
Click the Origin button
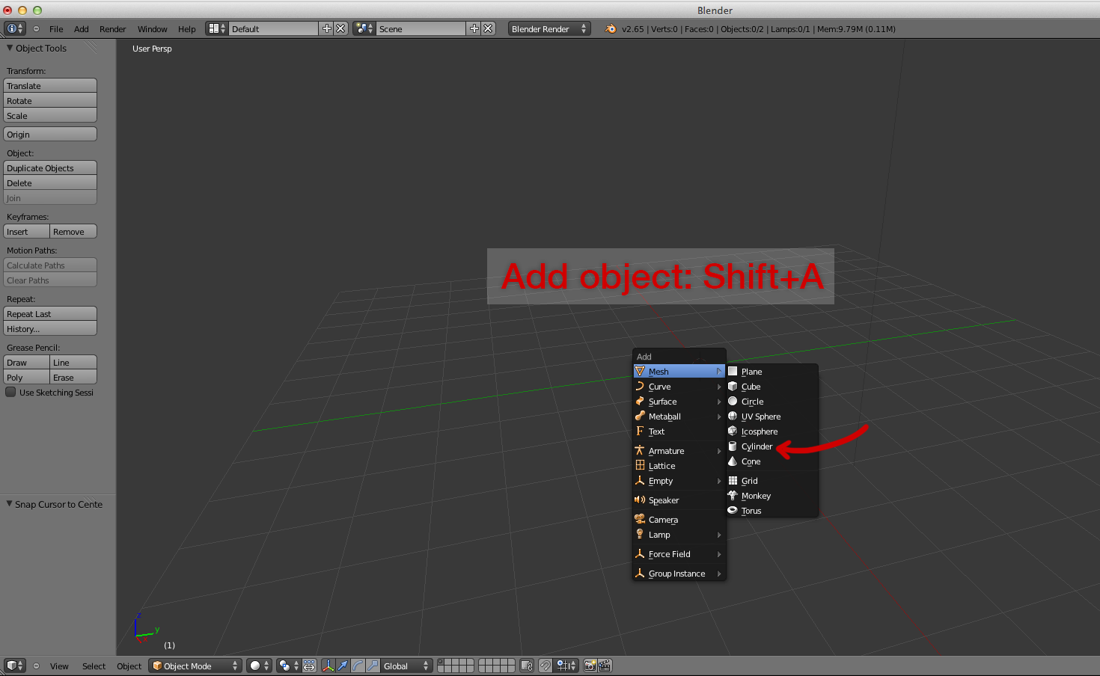point(50,134)
